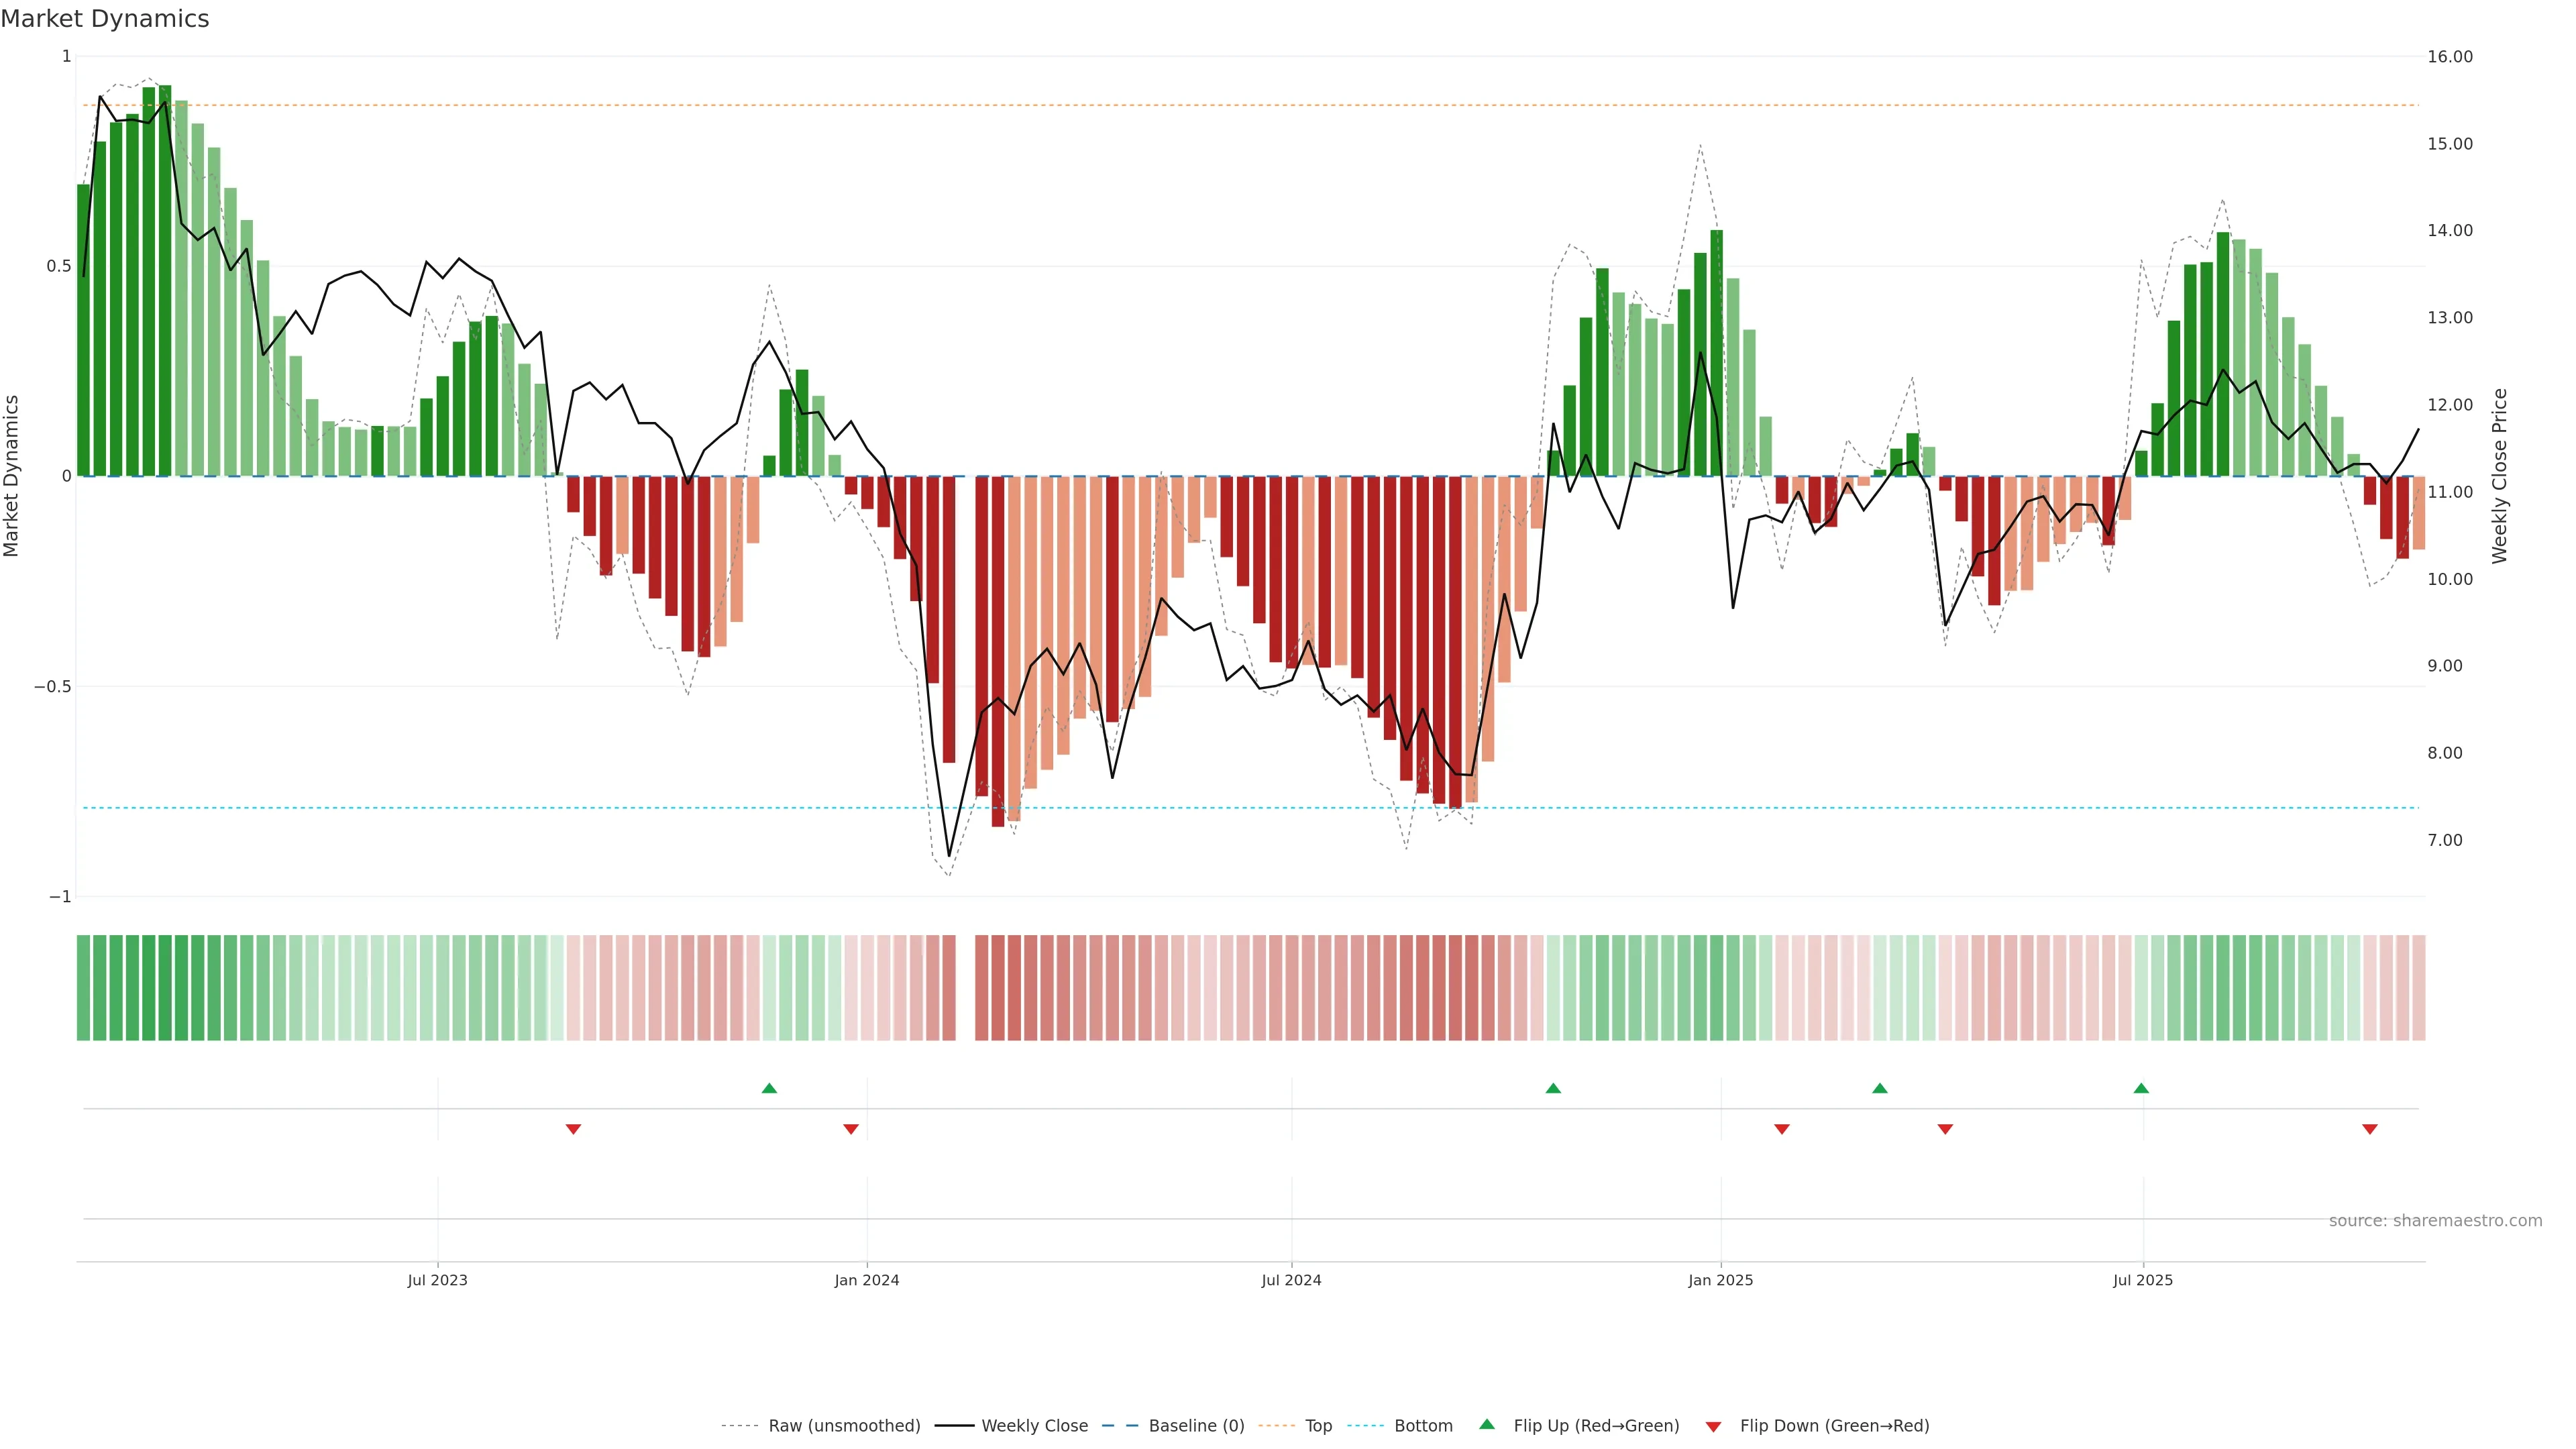Screen dimensions: 2576x1449
Task: Toggle the Bottom threshold legend item
Action: pyautogui.click(x=1423, y=1426)
